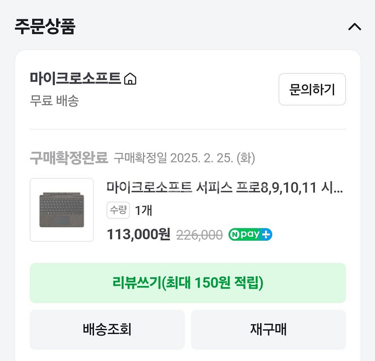Click the 구매확정일 2025. 2. 25. date text
The height and width of the screenshot is (361, 375).
pos(184,157)
